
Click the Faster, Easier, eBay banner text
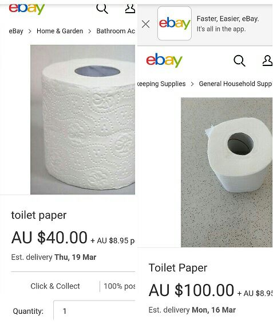pos(228,19)
